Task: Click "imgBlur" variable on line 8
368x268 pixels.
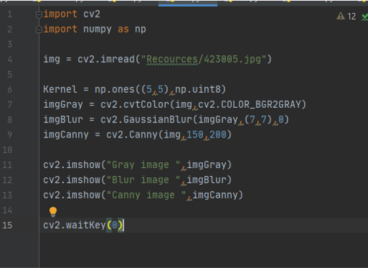Action: tap(63, 120)
